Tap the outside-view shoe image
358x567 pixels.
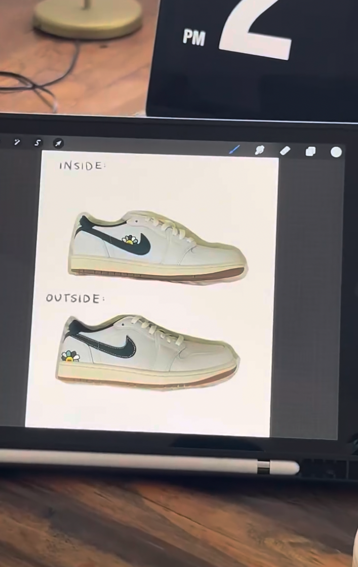click(147, 352)
